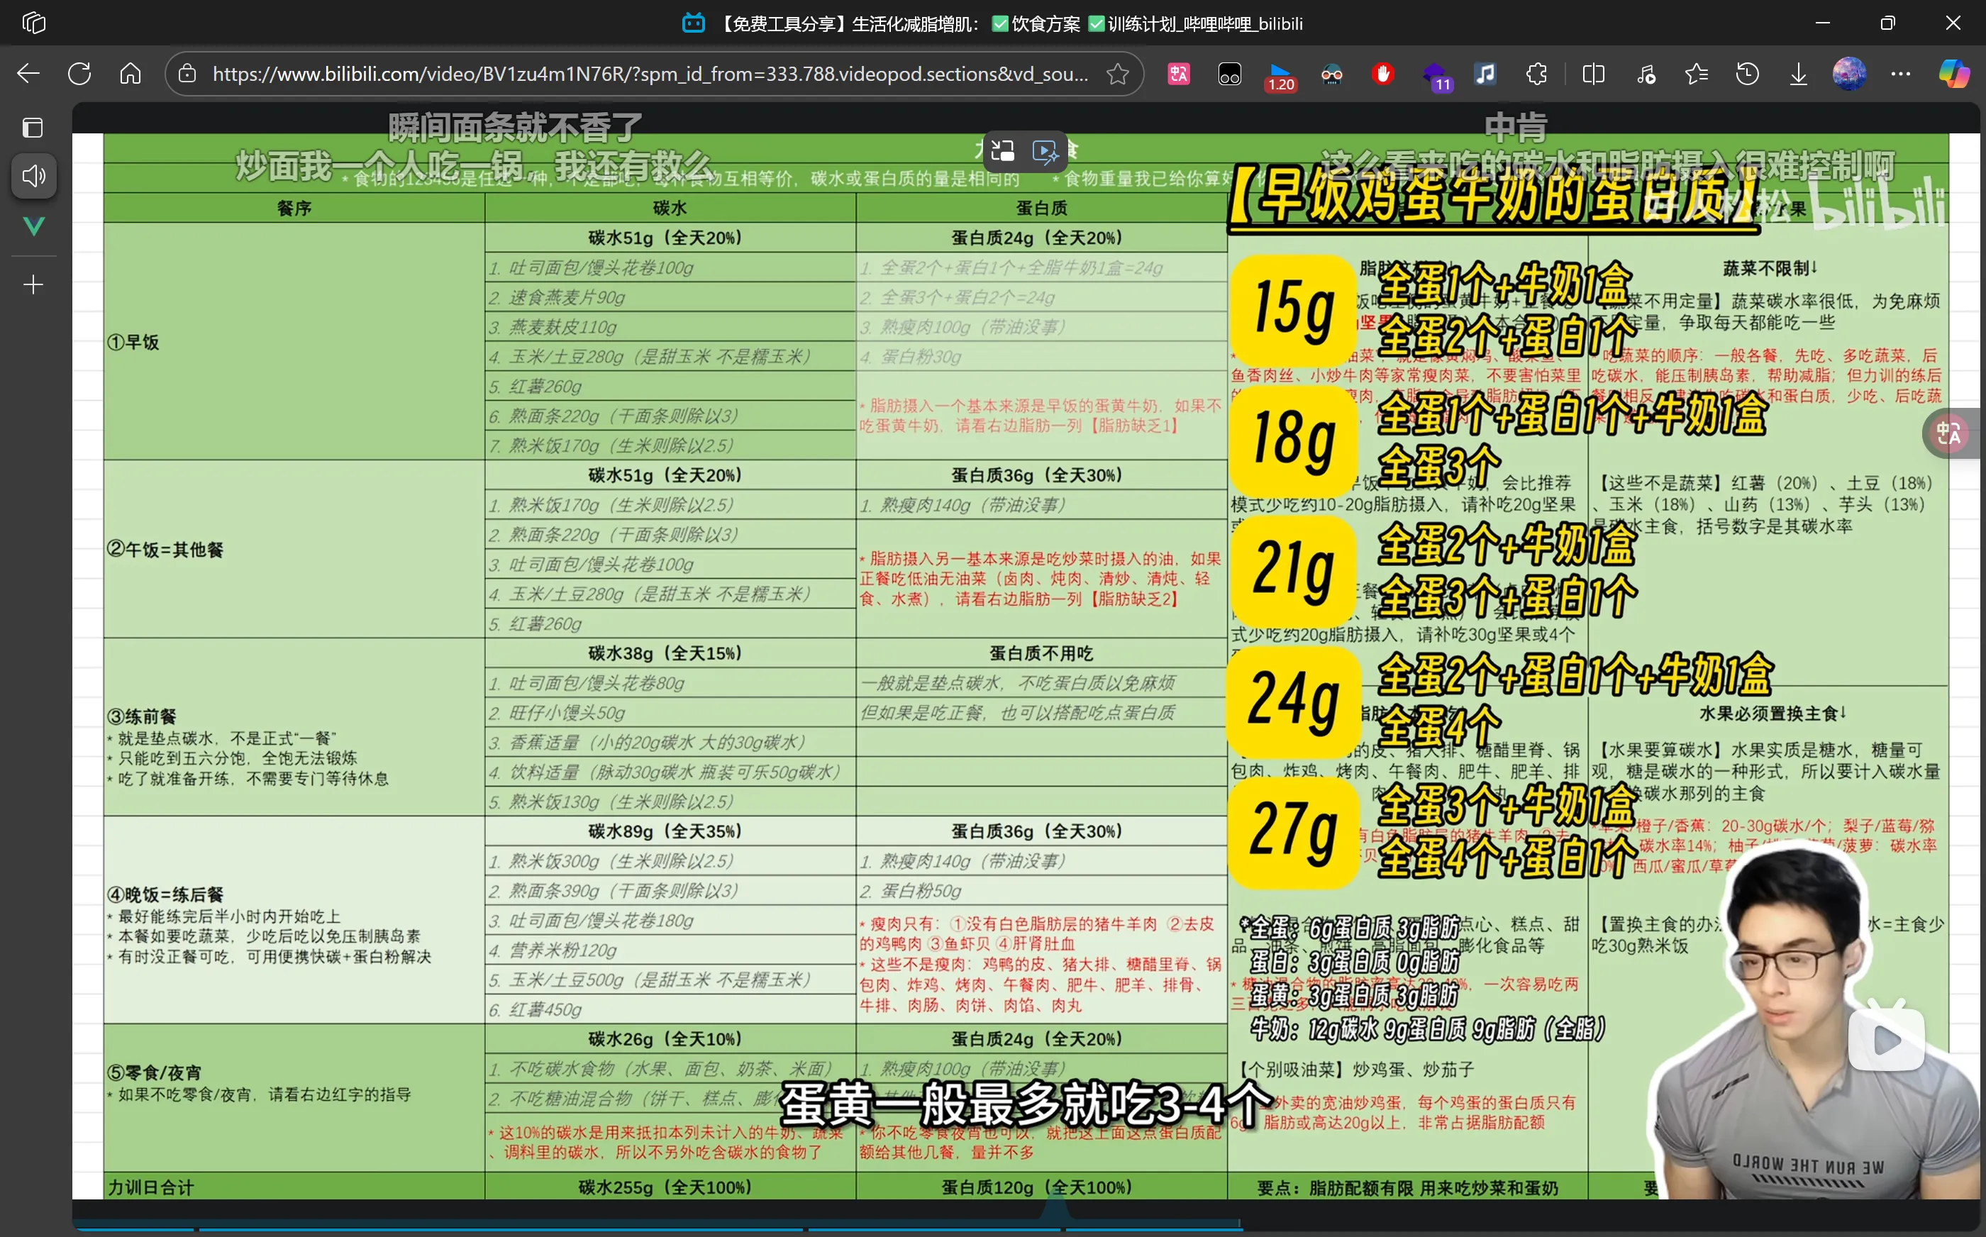Enable split screen view
This screenshot has width=1986, height=1237.
click(1593, 74)
